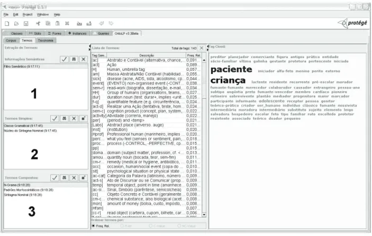Switch to the Classes tab
Screen dimensions: 372x236
point(14,33)
